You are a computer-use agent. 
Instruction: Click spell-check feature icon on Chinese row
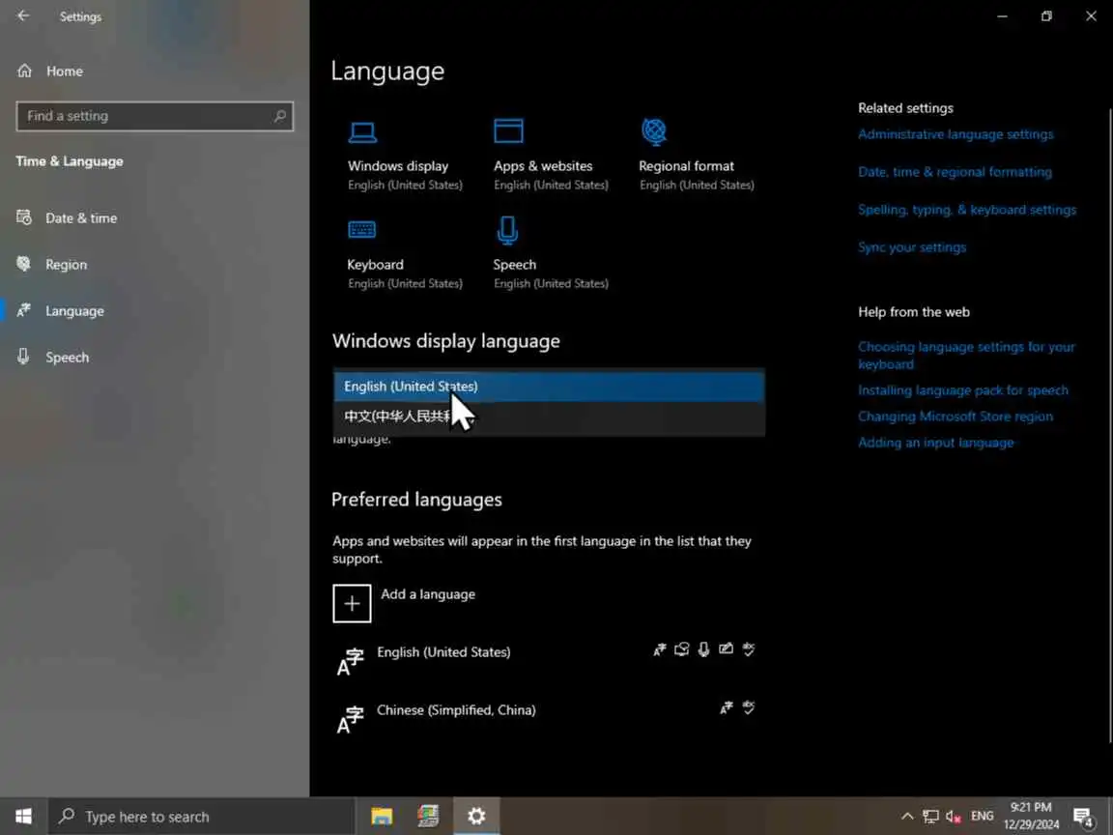click(748, 707)
